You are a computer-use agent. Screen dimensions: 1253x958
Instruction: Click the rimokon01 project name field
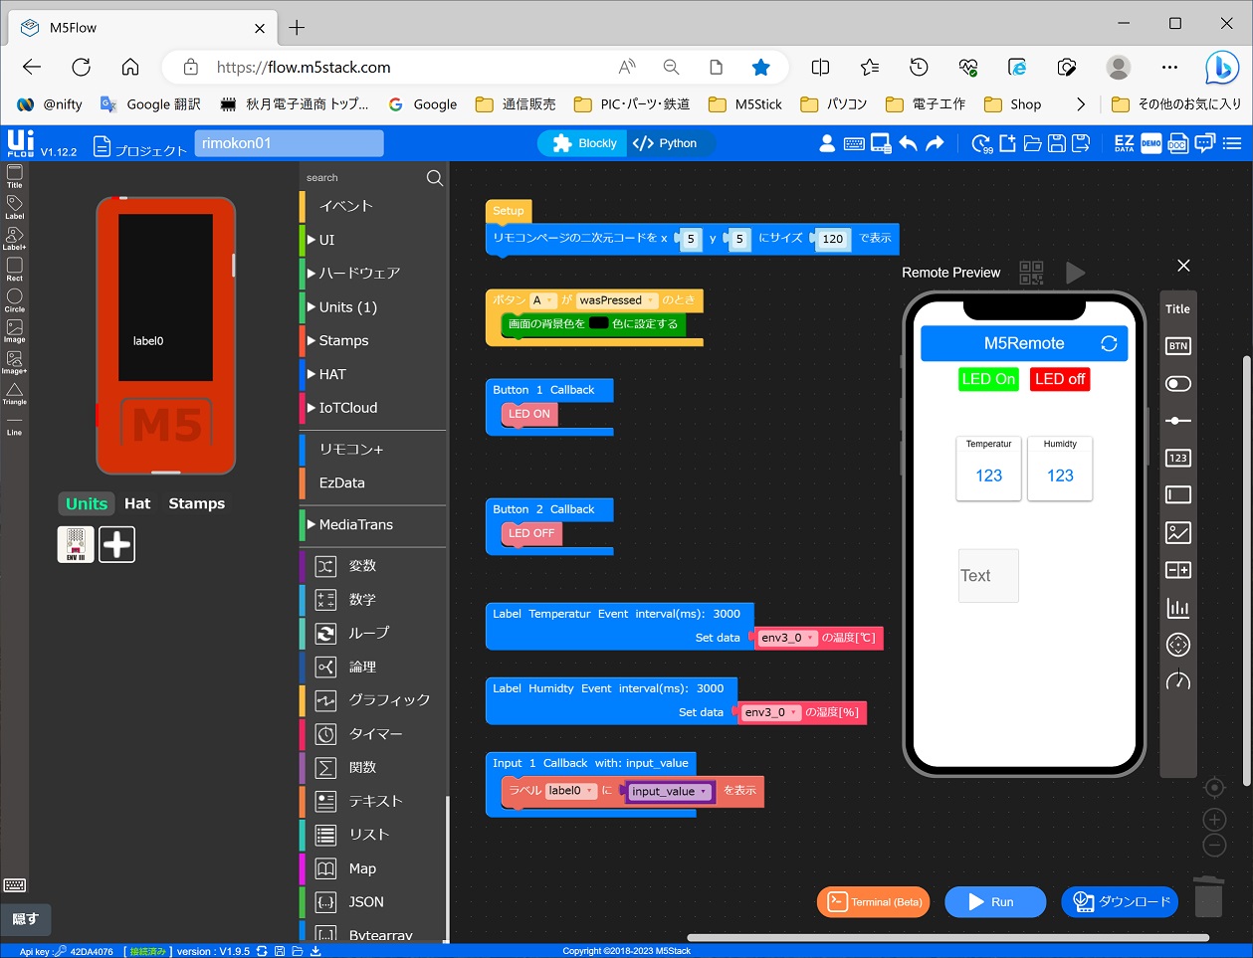coord(289,143)
